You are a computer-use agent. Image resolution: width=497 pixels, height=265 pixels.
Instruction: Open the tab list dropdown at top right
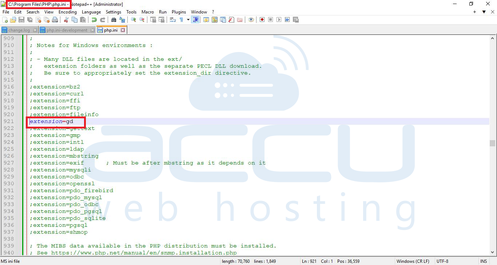click(x=484, y=12)
